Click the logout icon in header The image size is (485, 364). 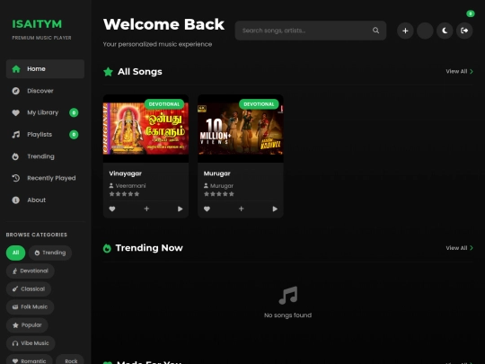coord(464,31)
